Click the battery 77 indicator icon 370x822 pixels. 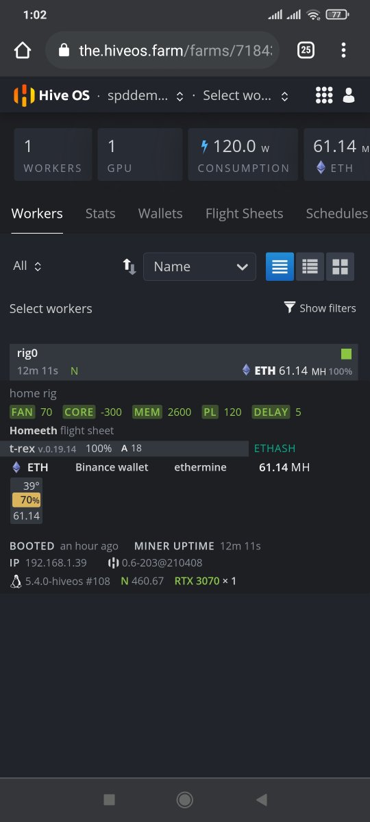click(336, 14)
